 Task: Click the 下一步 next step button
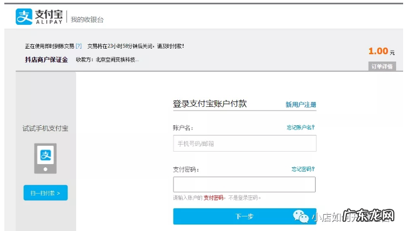tap(245, 216)
